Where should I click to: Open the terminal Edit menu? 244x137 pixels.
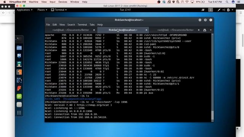55,24
